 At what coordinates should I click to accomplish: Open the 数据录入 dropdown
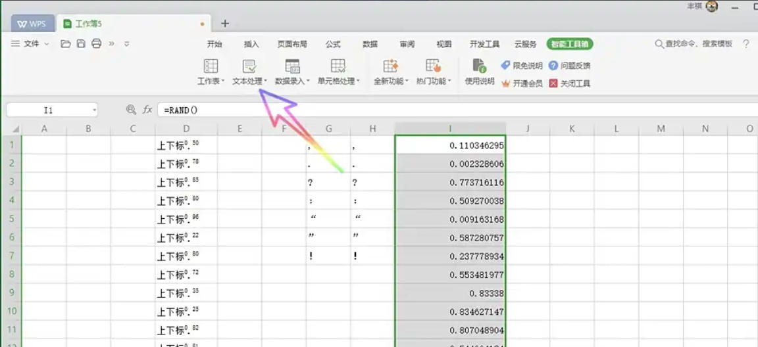pos(292,72)
